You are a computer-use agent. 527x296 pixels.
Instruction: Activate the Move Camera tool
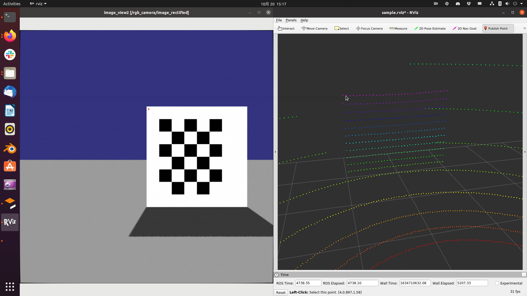point(314,28)
